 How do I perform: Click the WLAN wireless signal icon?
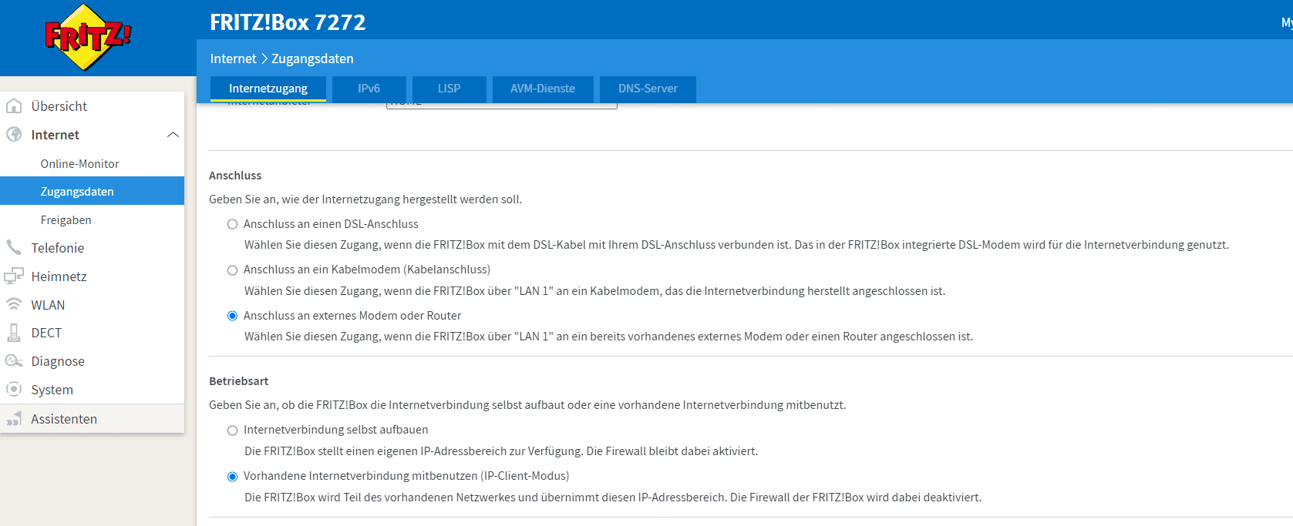[x=14, y=304]
